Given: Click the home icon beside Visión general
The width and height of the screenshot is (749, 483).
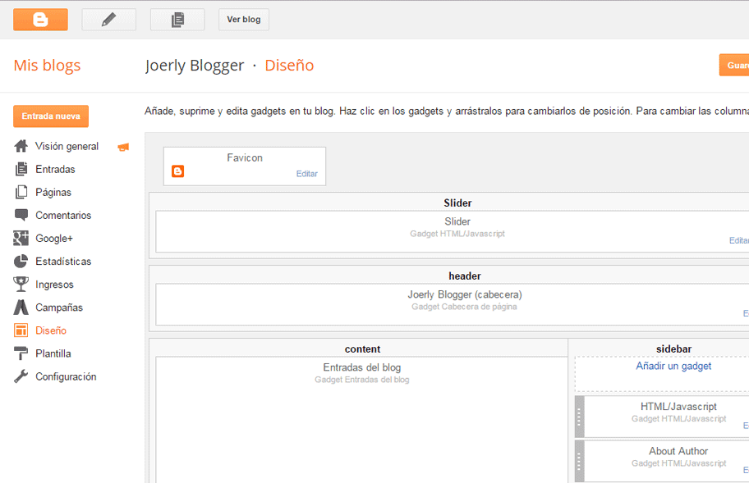Looking at the screenshot, I should click(x=21, y=146).
